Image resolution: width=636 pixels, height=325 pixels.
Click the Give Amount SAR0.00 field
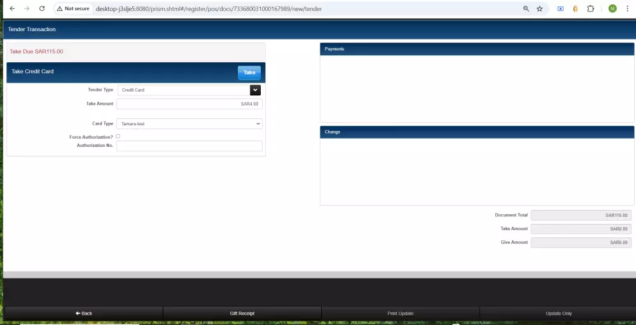pos(581,242)
